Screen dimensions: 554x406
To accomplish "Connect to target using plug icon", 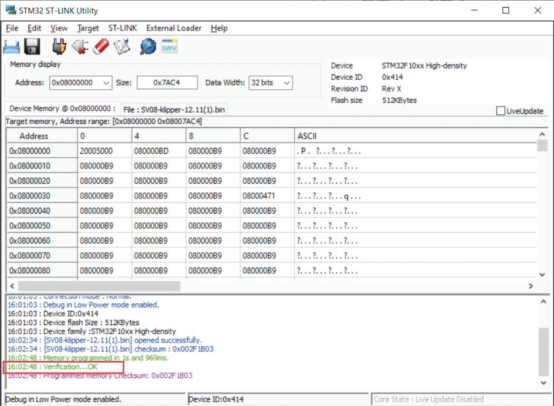I will [59, 46].
